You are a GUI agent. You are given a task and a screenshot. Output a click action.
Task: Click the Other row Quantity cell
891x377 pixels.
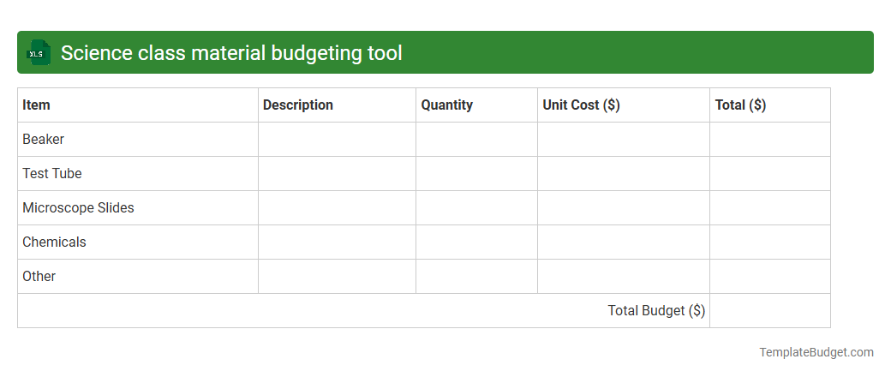tap(476, 277)
